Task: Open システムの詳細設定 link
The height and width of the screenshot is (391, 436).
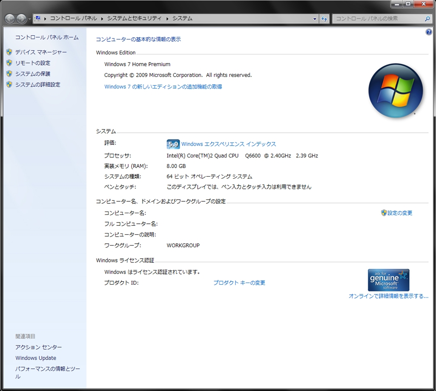Action: coord(37,85)
